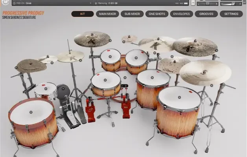Click the Progressive Prodigy title text
The width and height of the screenshot is (247, 157).
tap(23, 13)
